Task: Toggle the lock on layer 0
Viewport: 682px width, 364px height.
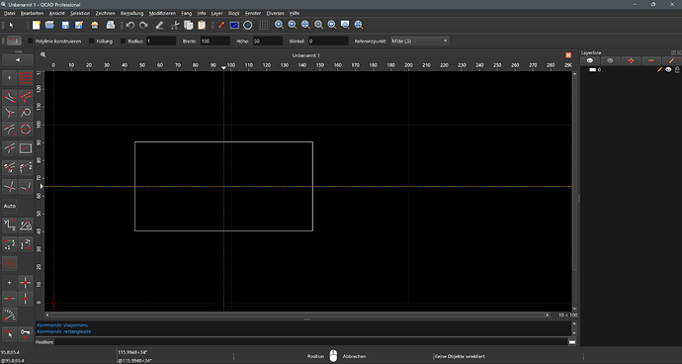Action: 677,69
